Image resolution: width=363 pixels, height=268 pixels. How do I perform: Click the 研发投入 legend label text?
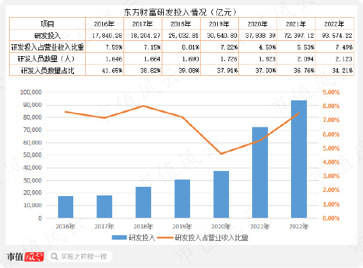coord(142,238)
